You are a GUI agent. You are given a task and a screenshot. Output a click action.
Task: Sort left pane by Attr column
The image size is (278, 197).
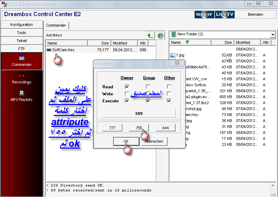pyautogui.click(x=143, y=43)
